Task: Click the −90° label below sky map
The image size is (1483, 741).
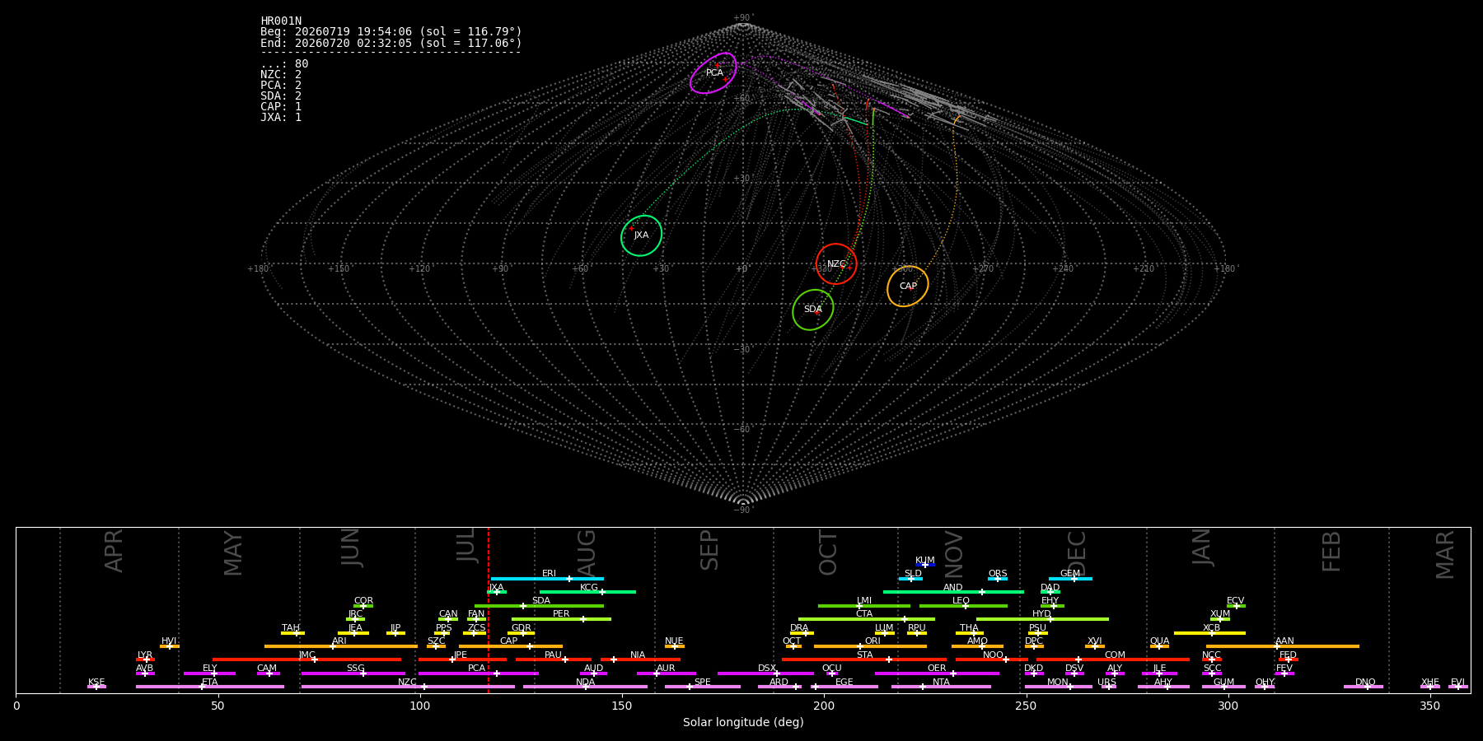Action: point(743,510)
